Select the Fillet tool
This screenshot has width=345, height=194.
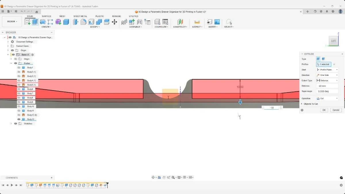coord(83,22)
